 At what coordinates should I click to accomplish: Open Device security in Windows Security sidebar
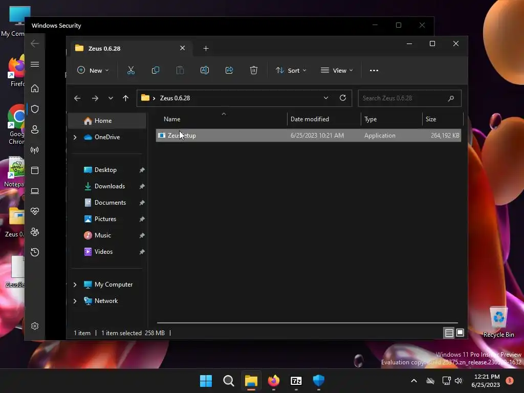(x=35, y=191)
